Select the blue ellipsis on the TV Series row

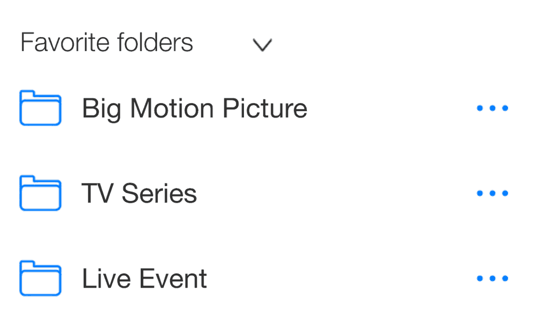click(x=492, y=193)
